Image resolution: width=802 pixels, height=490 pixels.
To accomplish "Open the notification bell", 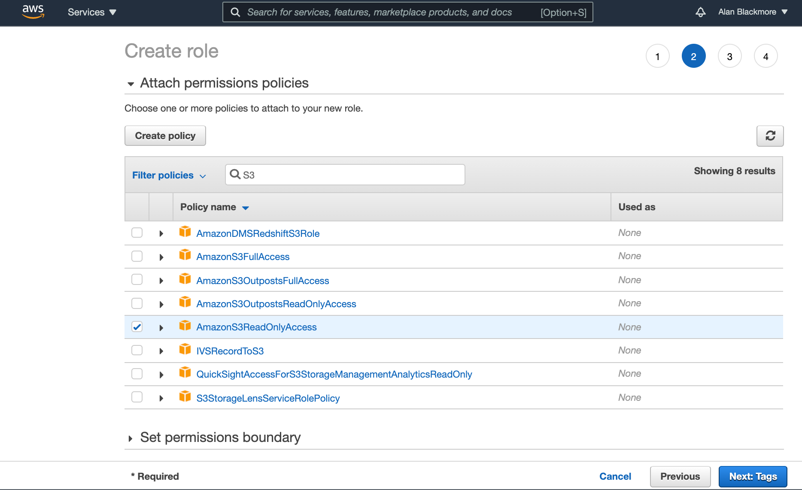I will click(700, 12).
